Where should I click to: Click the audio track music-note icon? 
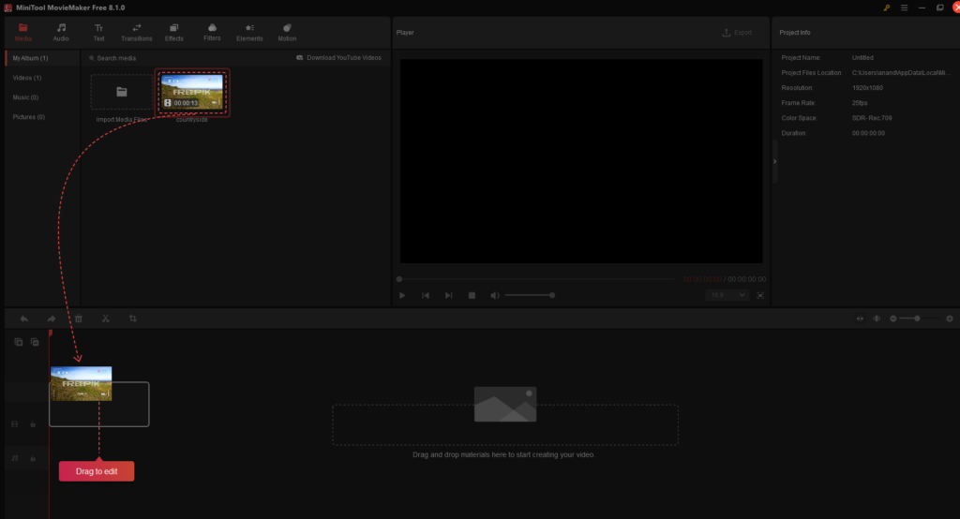15,458
